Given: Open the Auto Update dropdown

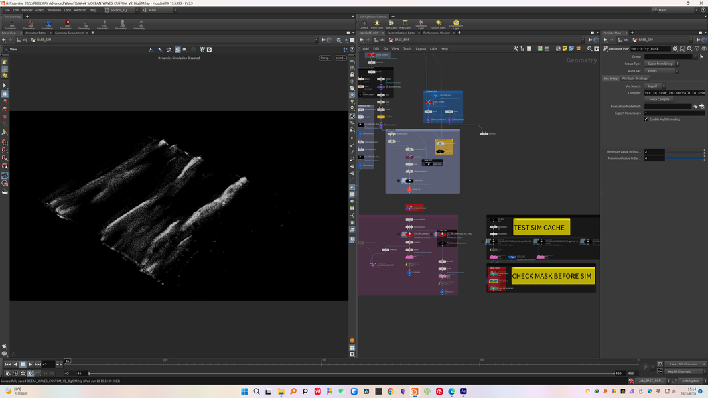Looking at the screenshot, I should tap(692, 381).
